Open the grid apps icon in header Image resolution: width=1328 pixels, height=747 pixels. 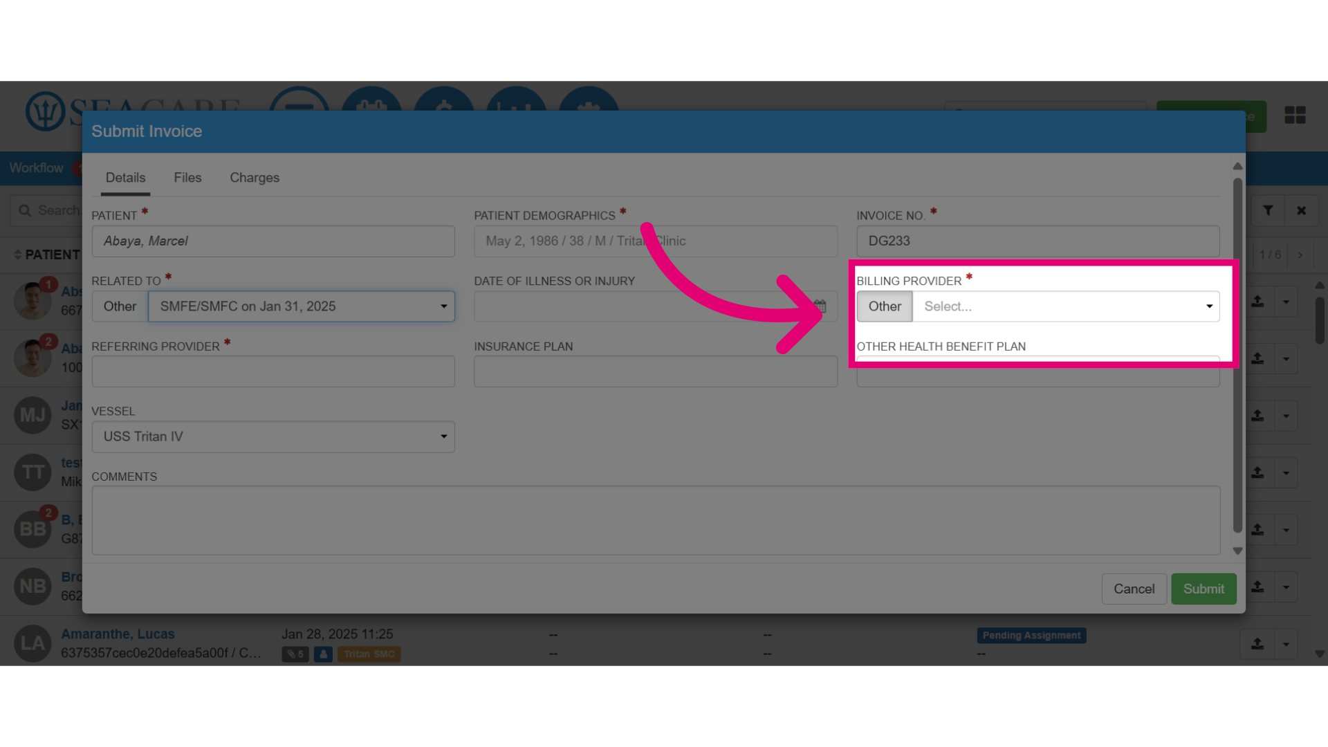coord(1295,115)
